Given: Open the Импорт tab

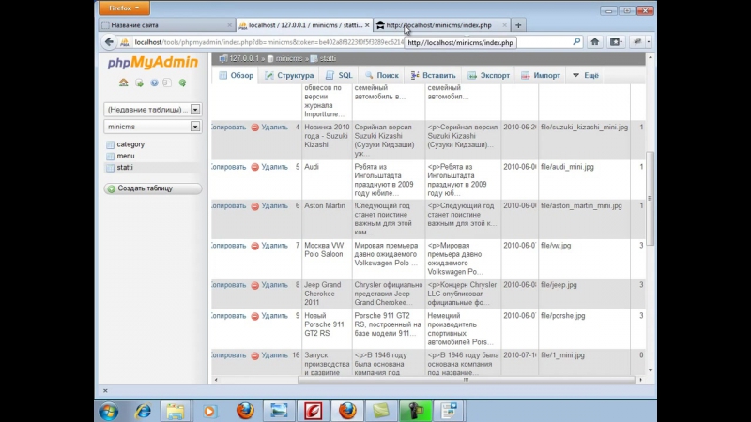Looking at the screenshot, I should pos(541,76).
